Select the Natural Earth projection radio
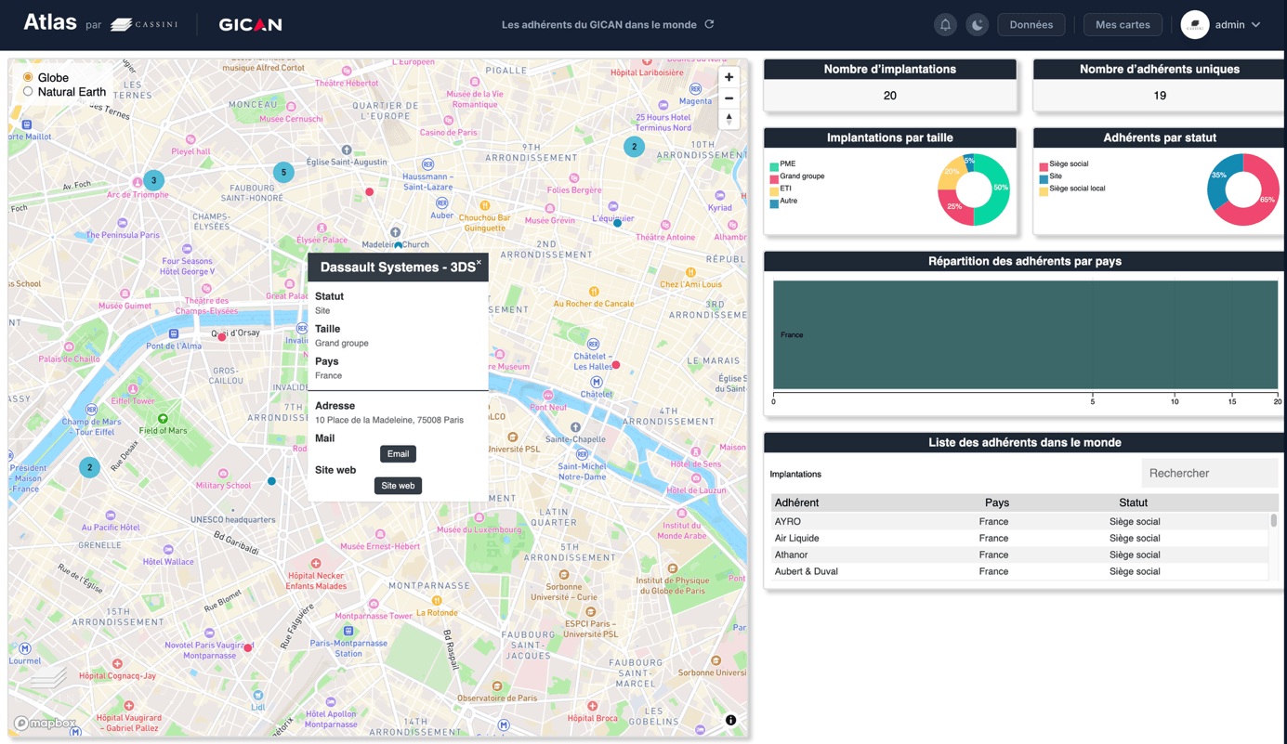 coord(28,92)
